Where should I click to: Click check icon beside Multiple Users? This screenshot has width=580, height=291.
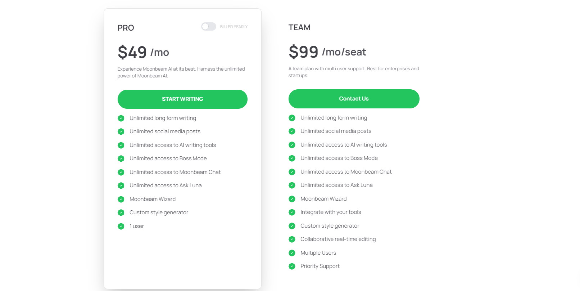pyautogui.click(x=292, y=253)
